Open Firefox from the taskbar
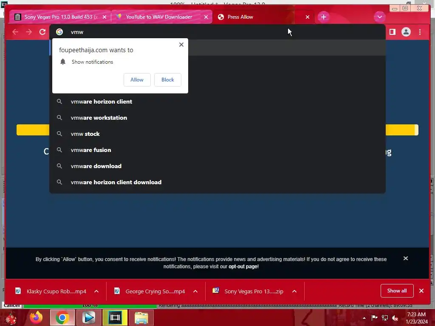The width and height of the screenshot is (435, 326). [x=37, y=318]
